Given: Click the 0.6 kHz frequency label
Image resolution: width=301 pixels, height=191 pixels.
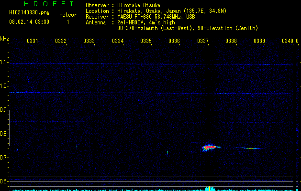Looking at the screenshot, I should pyautogui.click(x=4, y=181).
